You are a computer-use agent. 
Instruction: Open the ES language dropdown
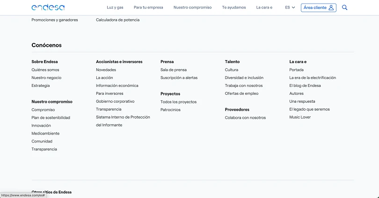pos(290,7)
